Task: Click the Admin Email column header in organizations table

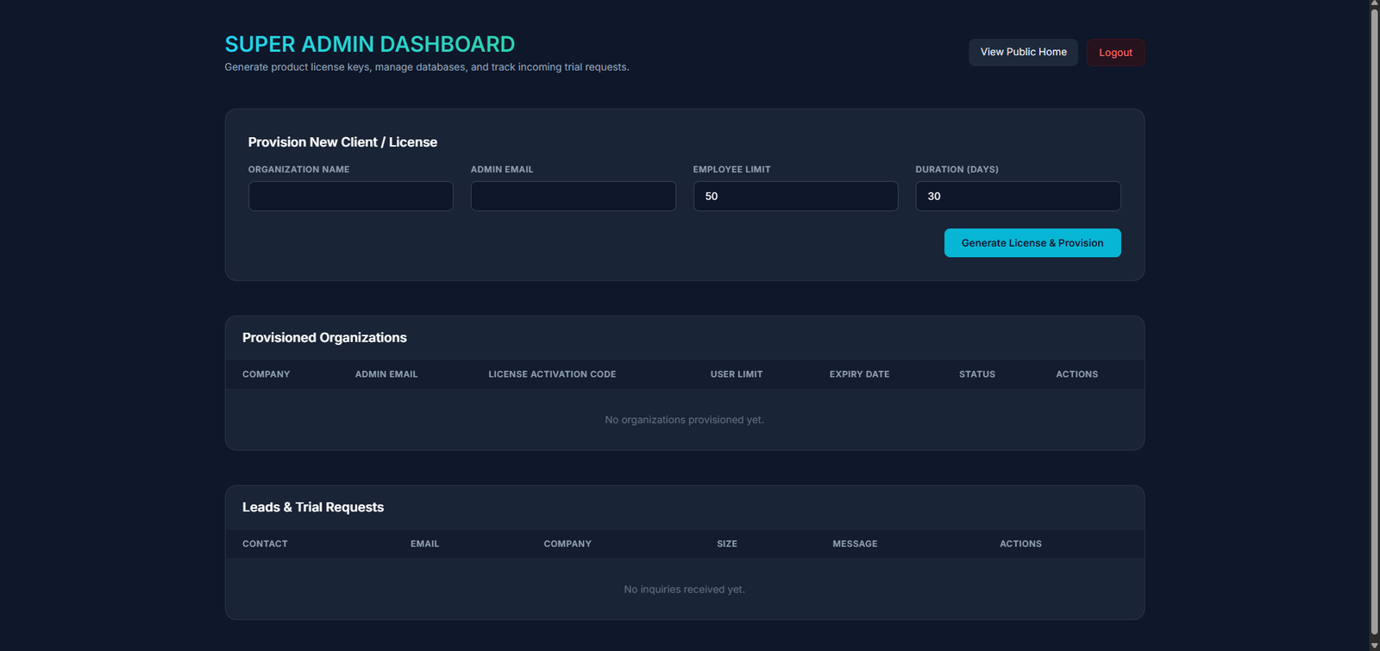Action: 386,374
